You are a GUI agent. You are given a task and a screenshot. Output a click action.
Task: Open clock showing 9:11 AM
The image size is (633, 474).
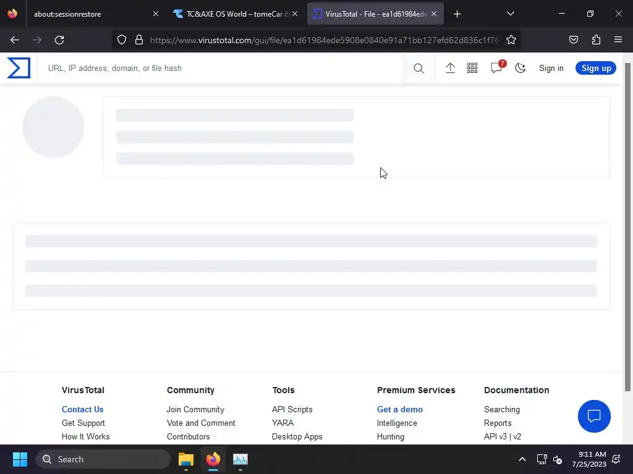[589, 459]
